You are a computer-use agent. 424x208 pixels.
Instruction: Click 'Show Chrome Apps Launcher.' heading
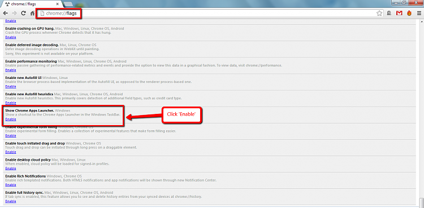click(30, 110)
